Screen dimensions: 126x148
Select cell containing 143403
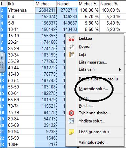coord(67,30)
